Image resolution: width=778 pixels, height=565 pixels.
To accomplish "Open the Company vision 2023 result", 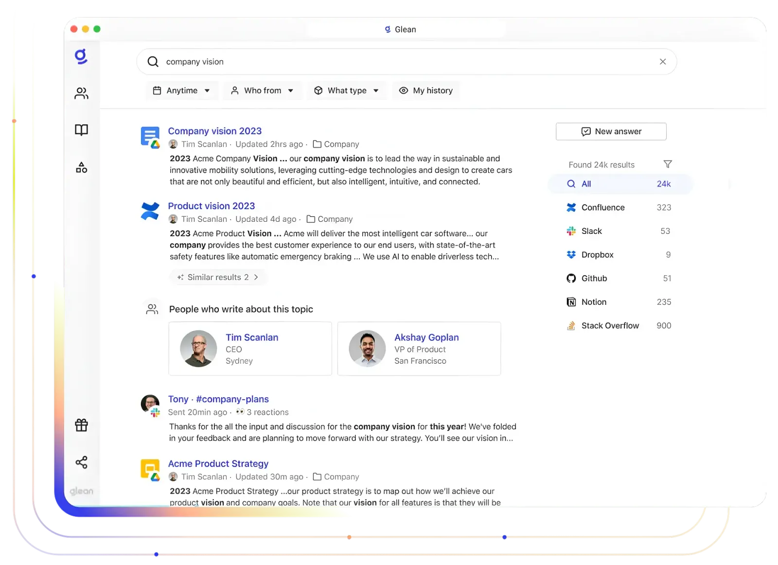I will 214,131.
